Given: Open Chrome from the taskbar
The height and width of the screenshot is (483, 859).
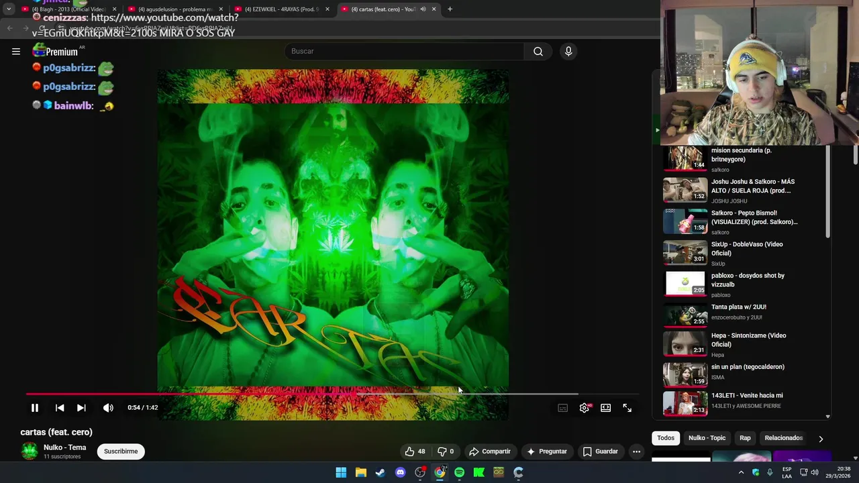Looking at the screenshot, I should 440,472.
